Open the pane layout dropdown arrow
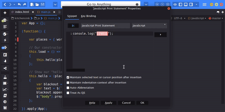This screenshot has height=112, width=225. pyautogui.click(x=196, y=4)
